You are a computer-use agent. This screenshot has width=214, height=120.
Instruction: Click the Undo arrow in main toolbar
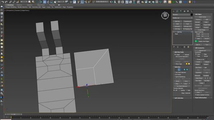(2, 2)
